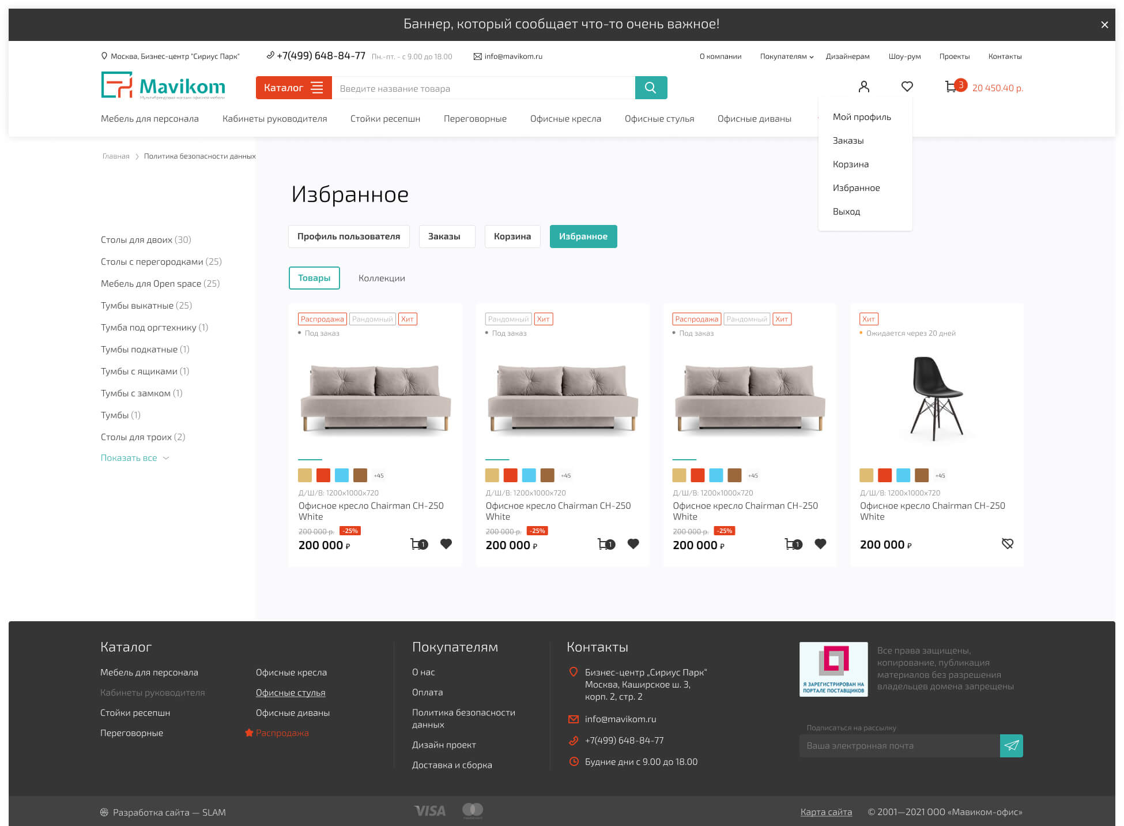This screenshot has height=826, width=1124.
Task: Close the top announcement banner
Action: pyautogui.click(x=1104, y=25)
